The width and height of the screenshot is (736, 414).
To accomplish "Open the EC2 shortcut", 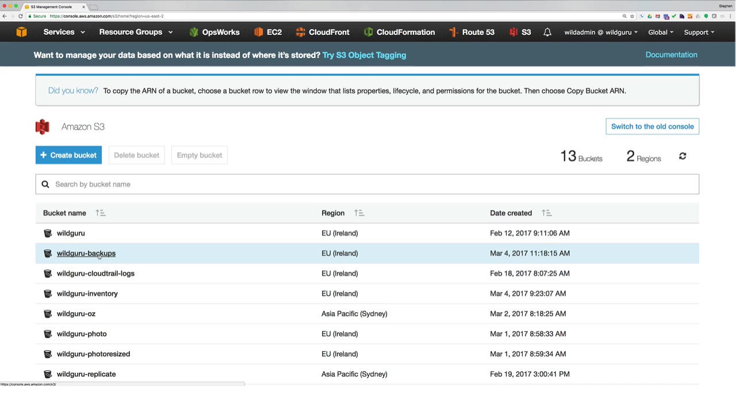I will coord(267,32).
